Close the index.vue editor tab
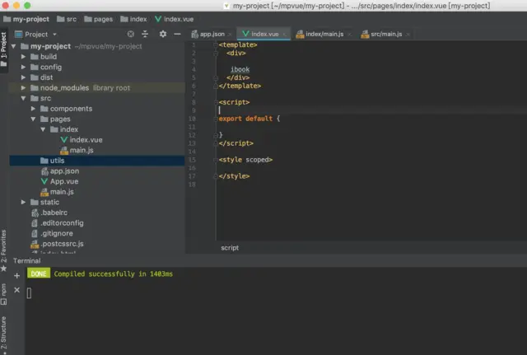Image resolution: width=527 pixels, height=355 pixels. click(x=285, y=35)
